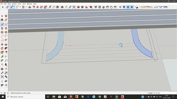Select the Rotate tool in top toolbar
The image size is (177, 99).
[x=41, y=7]
